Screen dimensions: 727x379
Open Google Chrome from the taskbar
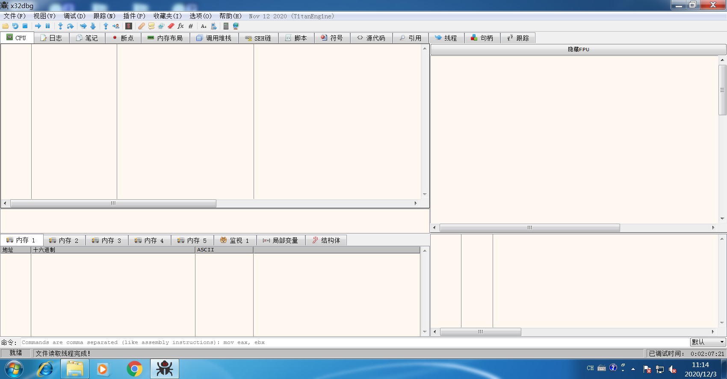(135, 369)
